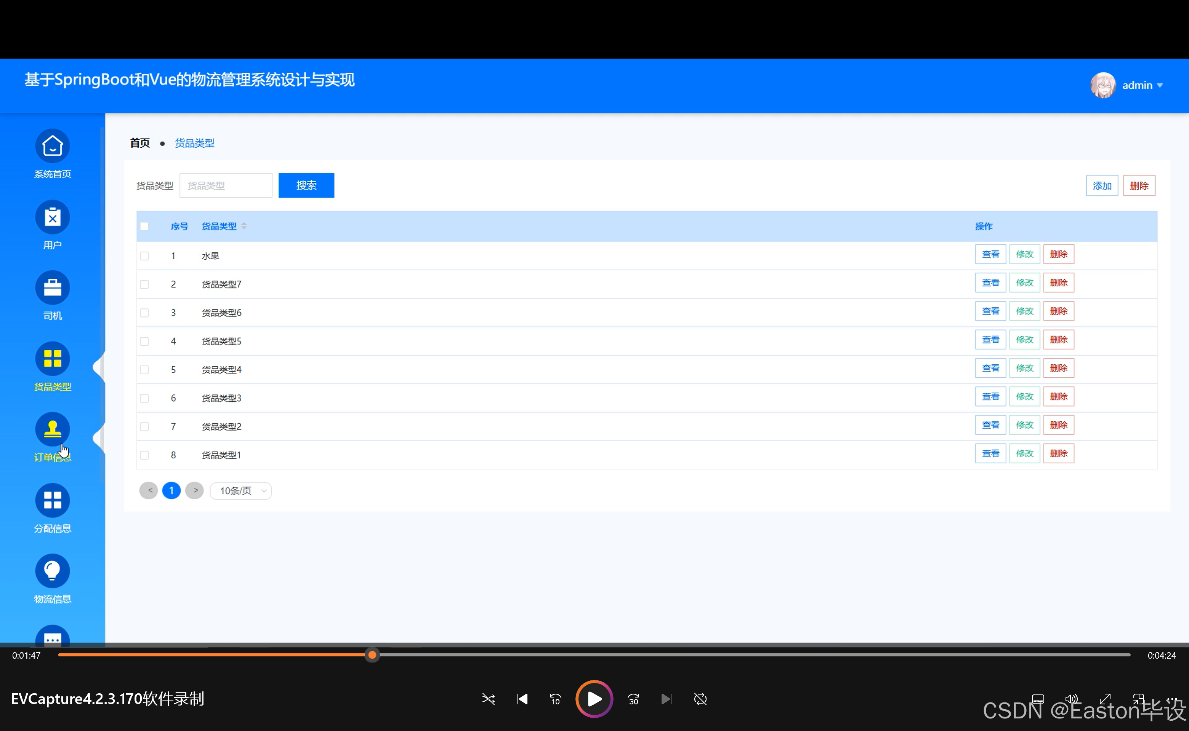
Task: Click the 操作 column header
Action: (983, 226)
